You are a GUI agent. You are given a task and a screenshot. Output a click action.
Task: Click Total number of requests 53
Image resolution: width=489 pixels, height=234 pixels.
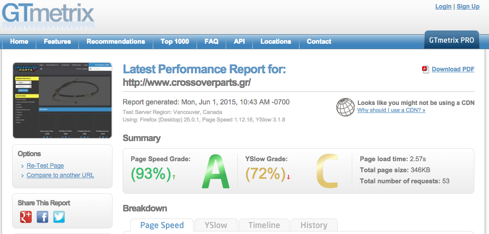click(405, 181)
